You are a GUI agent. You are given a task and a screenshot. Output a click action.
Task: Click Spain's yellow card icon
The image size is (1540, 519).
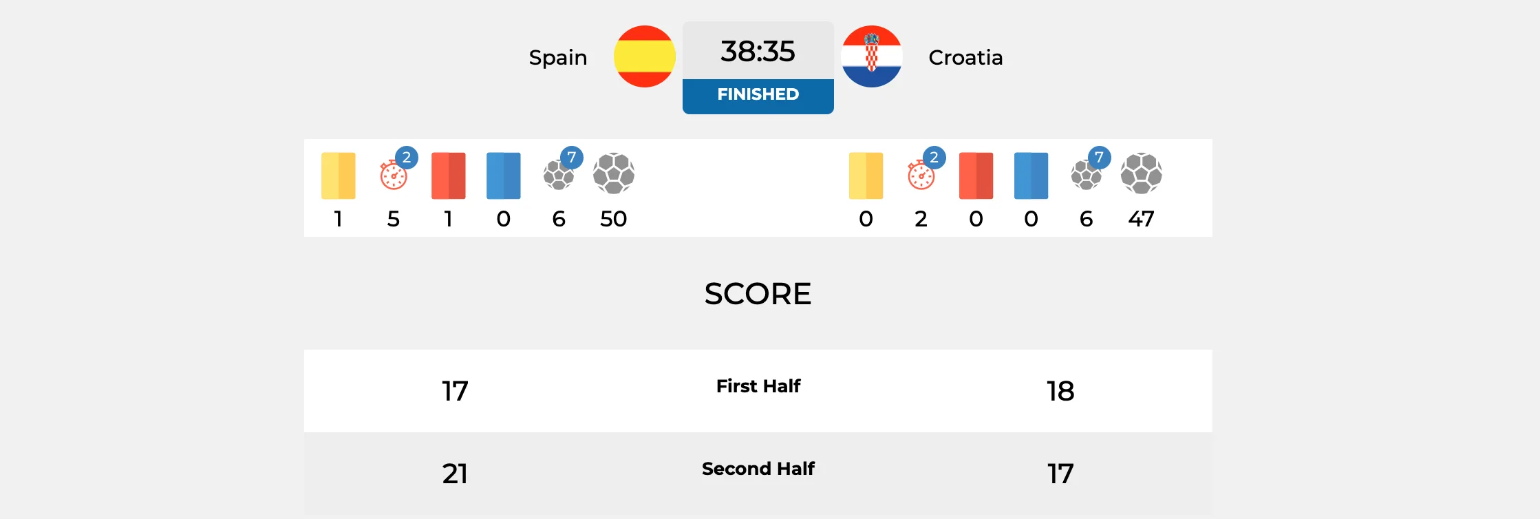338,176
